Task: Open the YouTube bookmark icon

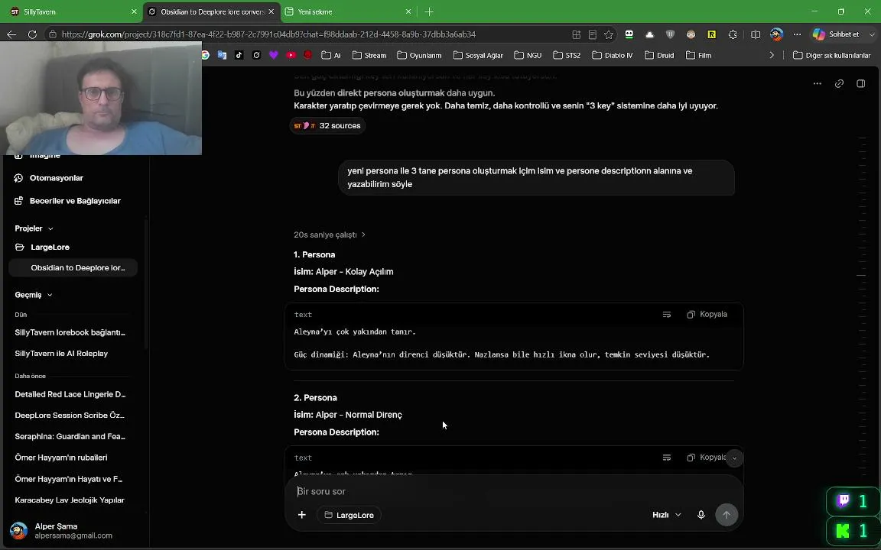Action: pyautogui.click(x=291, y=55)
